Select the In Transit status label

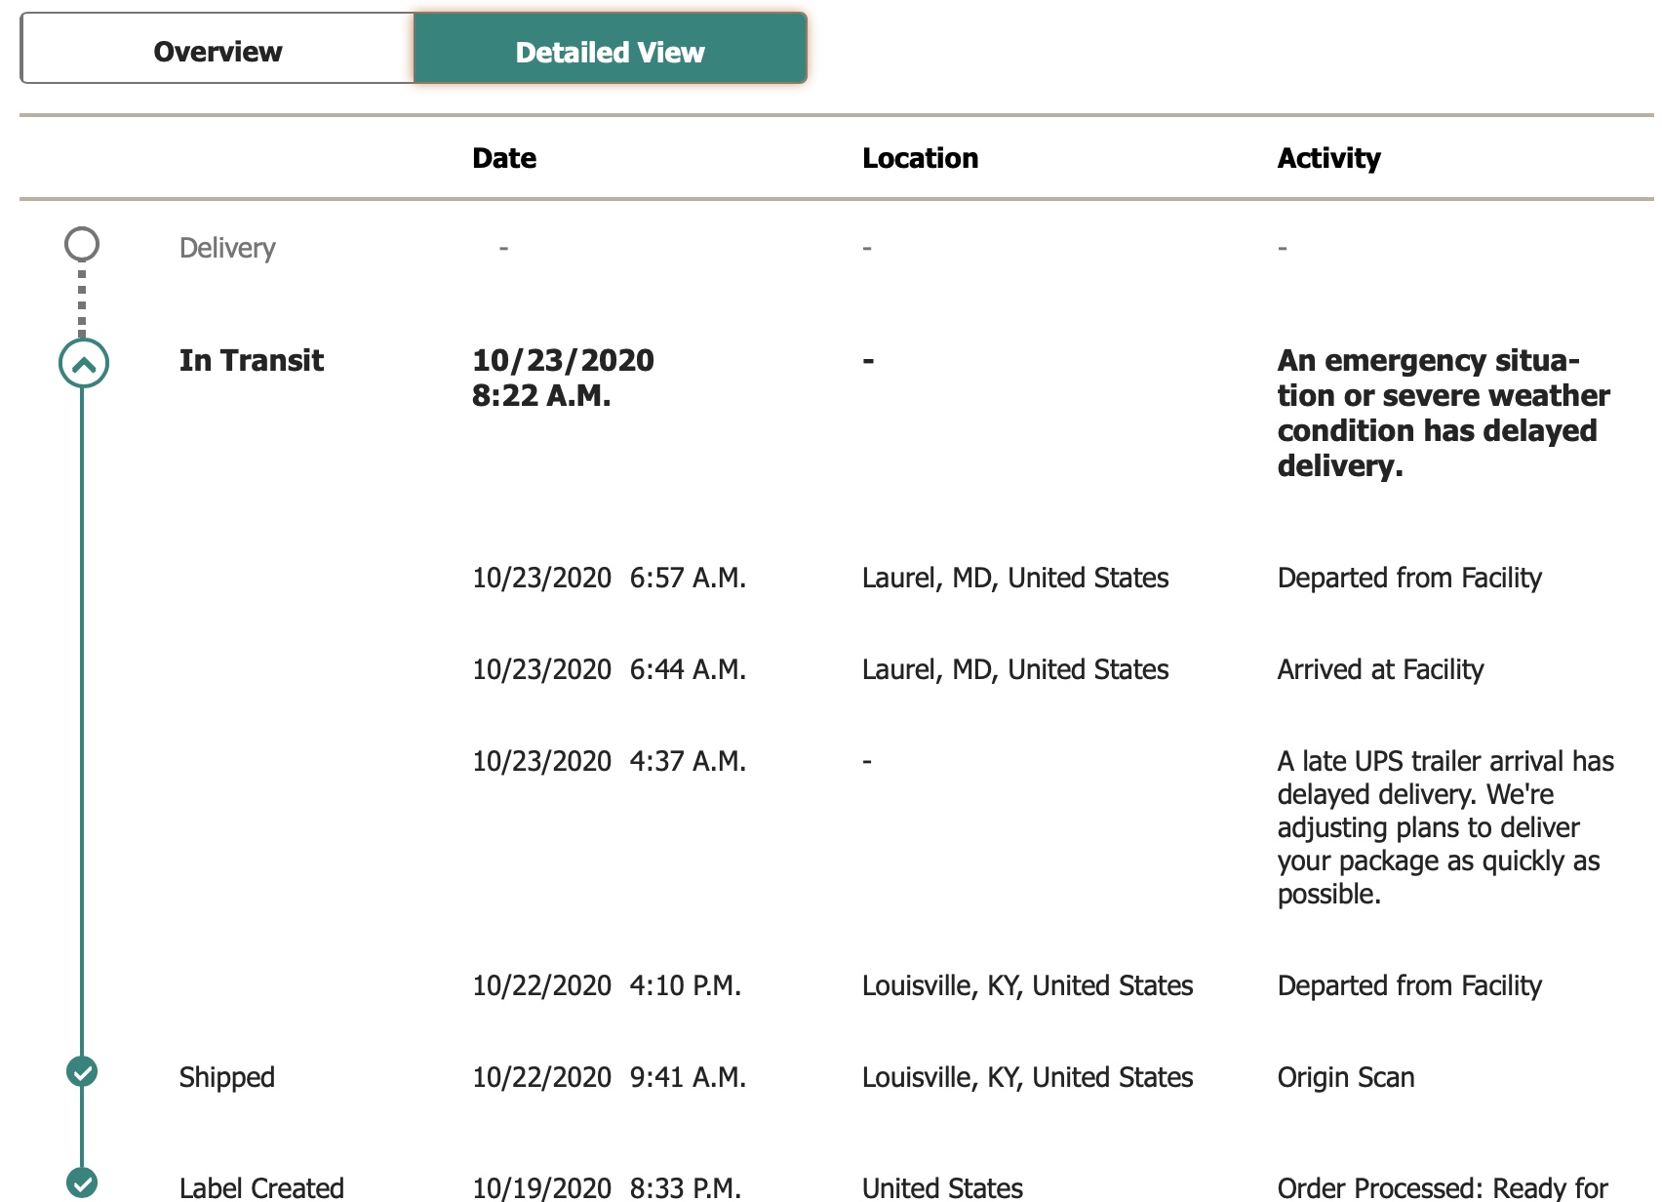click(252, 360)
